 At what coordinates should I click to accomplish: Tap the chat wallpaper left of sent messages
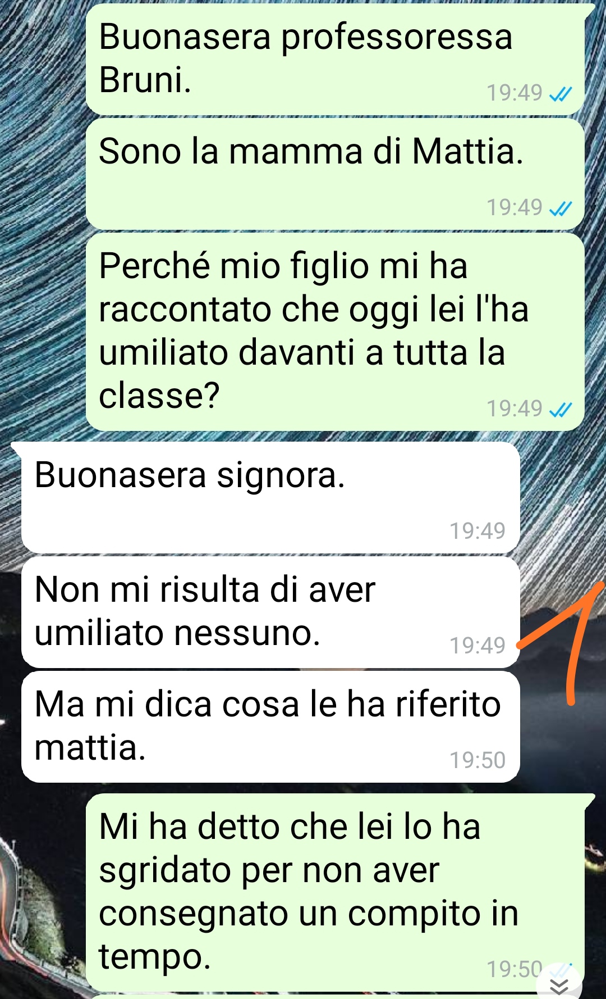coord(42,225)
